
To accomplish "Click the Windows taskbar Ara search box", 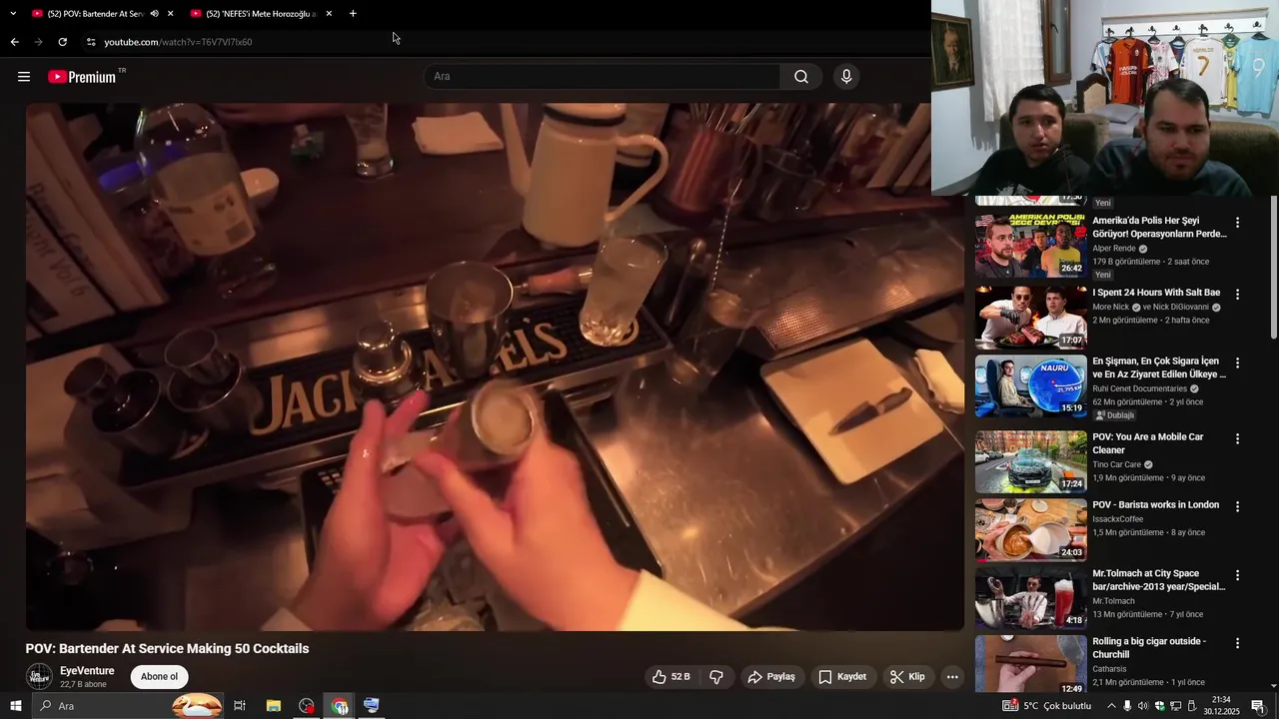I will tap(130, 706).
